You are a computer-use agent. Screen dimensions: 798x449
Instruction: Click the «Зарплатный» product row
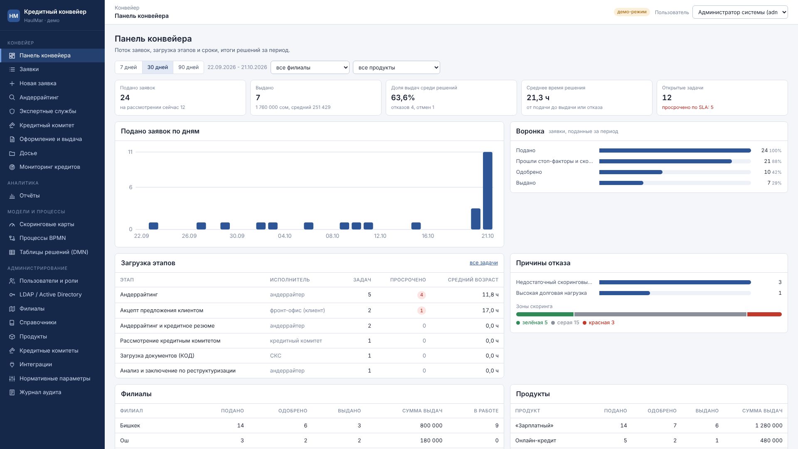point(649,426)
